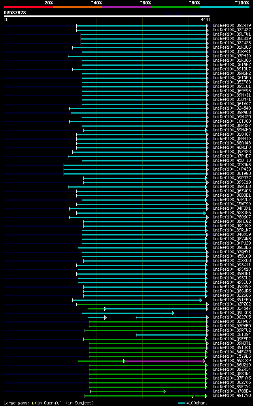Viewport: 253px width, 406px height.
Task: Click the query start position marker 1
Action: pyautogui.click(x=6, y=20)
